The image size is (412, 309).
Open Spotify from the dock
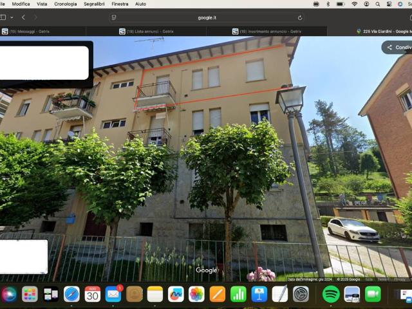pos(331,294)
